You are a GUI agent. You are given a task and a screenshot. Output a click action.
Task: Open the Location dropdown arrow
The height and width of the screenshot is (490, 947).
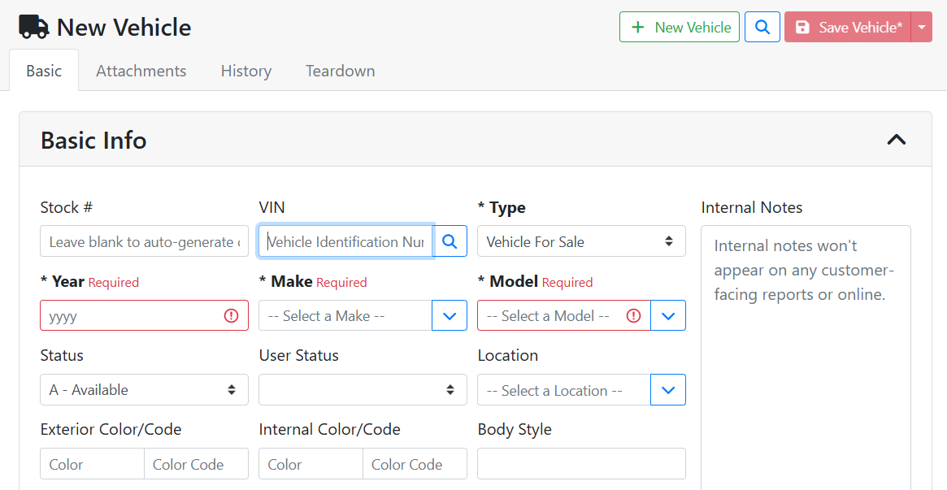tap(668, 390)
